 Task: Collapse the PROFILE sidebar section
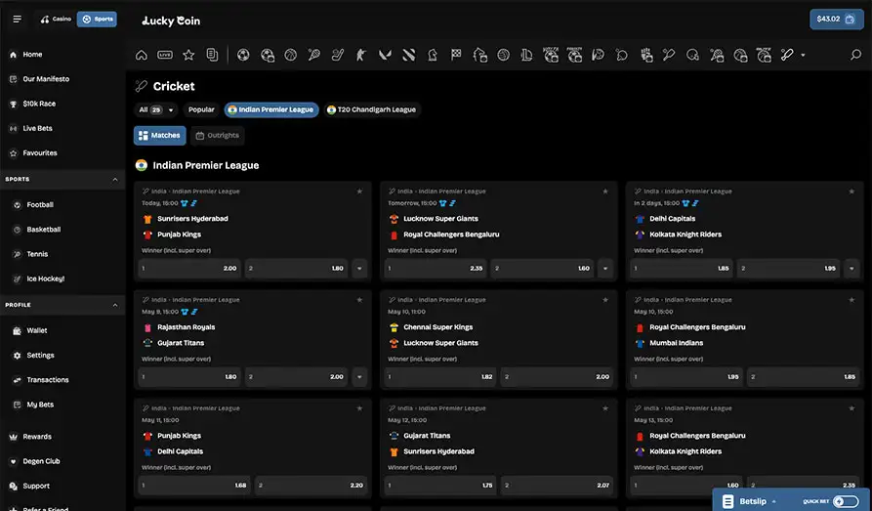point(115,305)
